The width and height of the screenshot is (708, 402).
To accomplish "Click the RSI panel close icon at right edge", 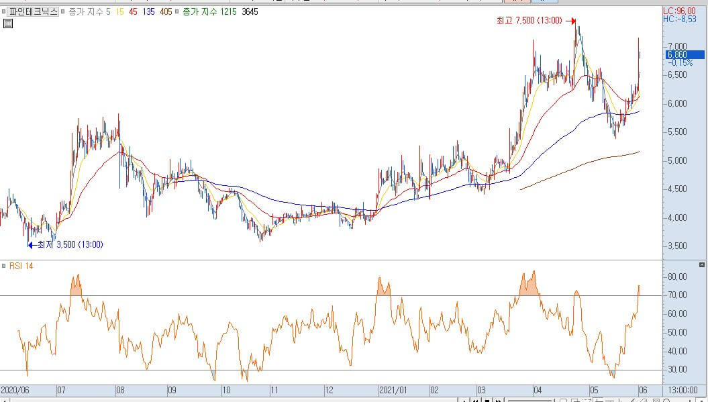I will pos(702,264).
